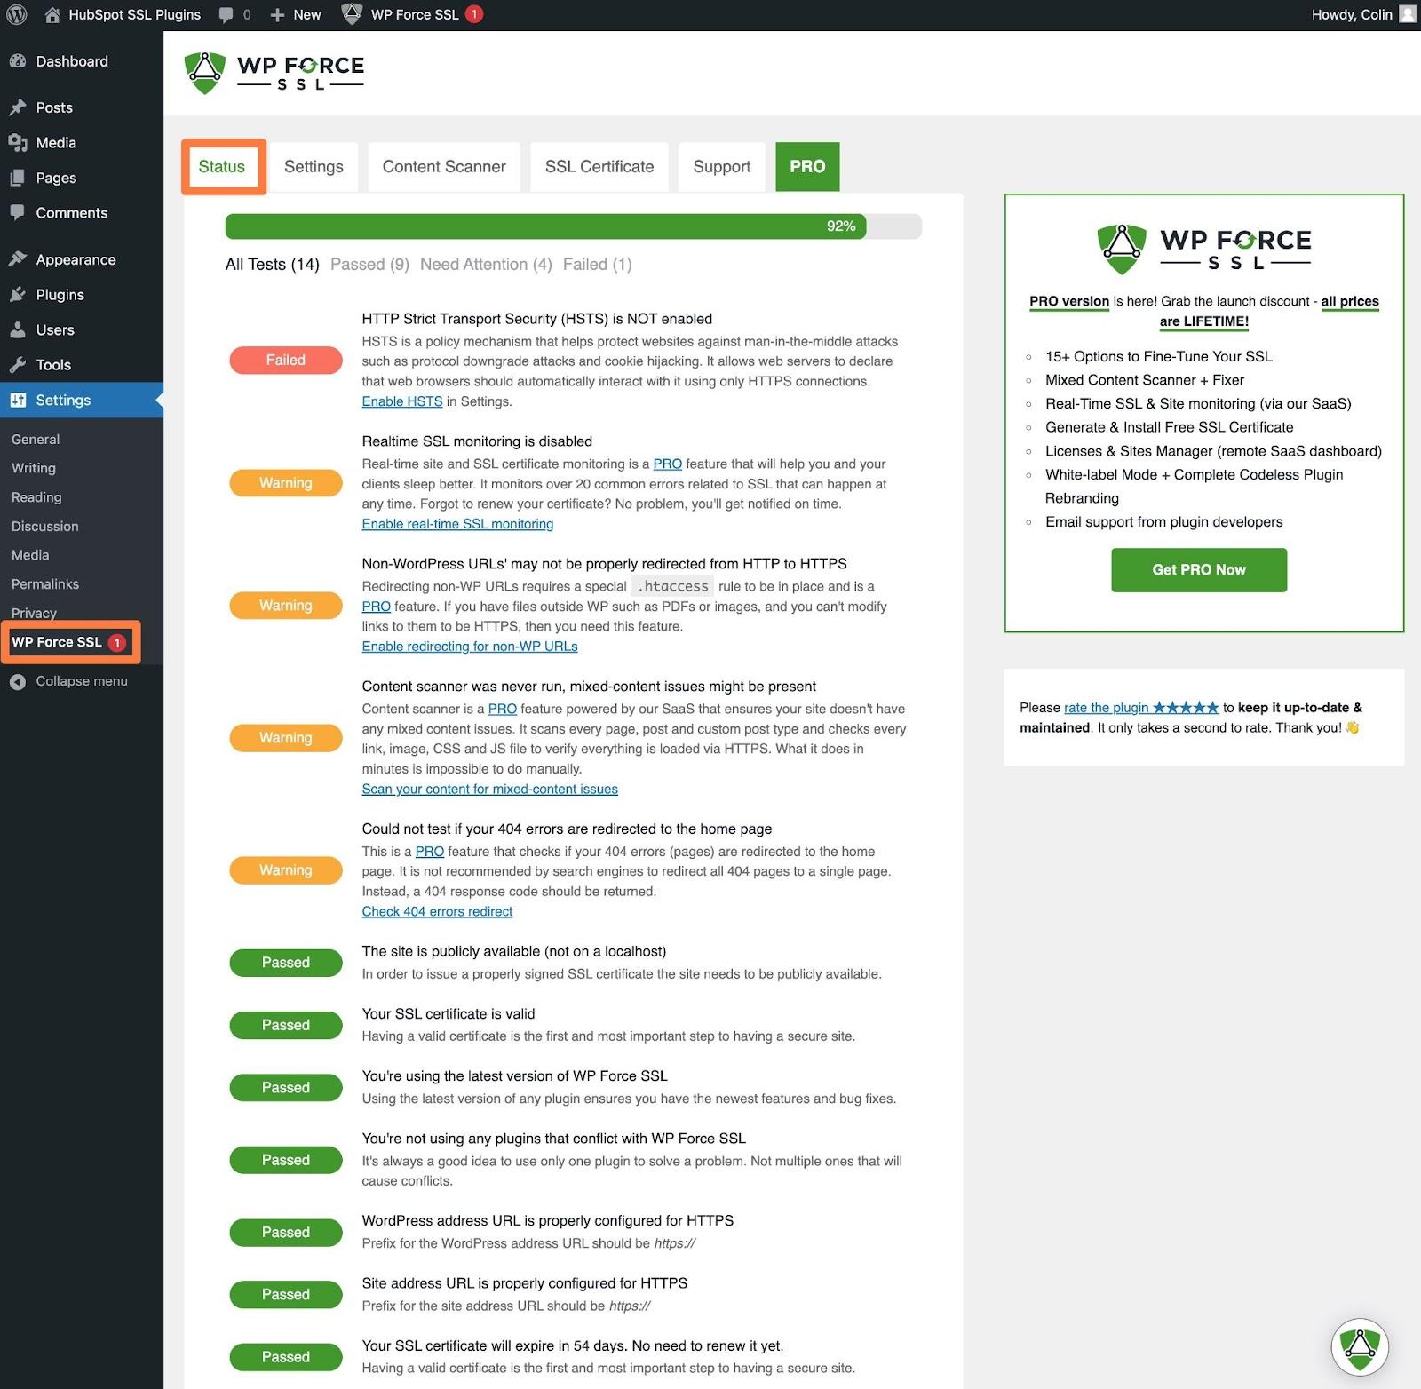Click Howdy, Colin avatar
This screenshot has width=1421, height=1389.
pyautogui.click(x=1407, y=14)
